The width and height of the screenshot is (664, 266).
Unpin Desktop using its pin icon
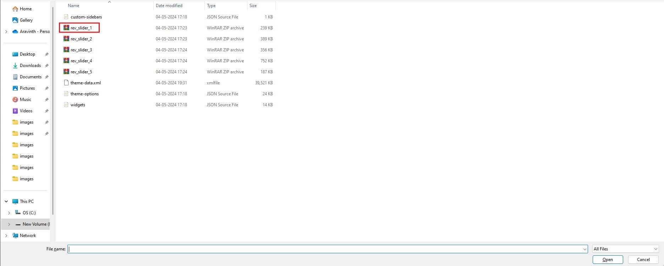(46, 54)
